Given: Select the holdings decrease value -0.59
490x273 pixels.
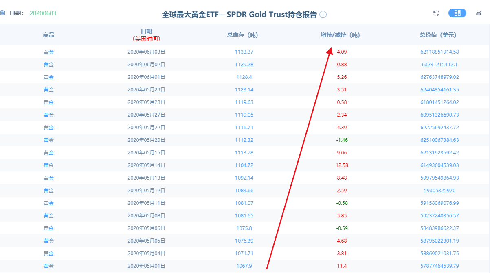Looking at the screenshot, I should (x=342, y=228).
